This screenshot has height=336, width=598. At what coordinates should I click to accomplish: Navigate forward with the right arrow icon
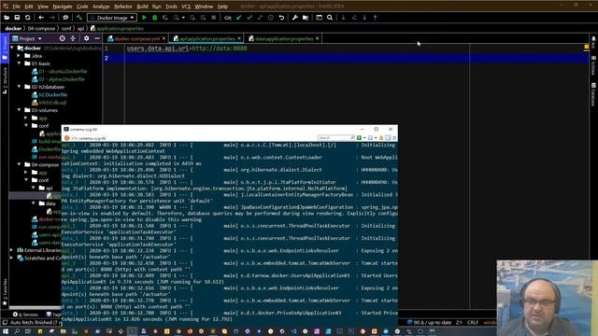(52, 18)
